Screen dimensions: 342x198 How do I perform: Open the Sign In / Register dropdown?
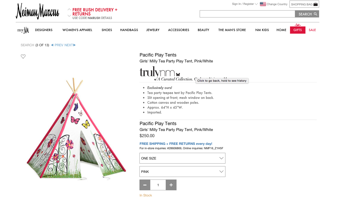pos(245,4)
